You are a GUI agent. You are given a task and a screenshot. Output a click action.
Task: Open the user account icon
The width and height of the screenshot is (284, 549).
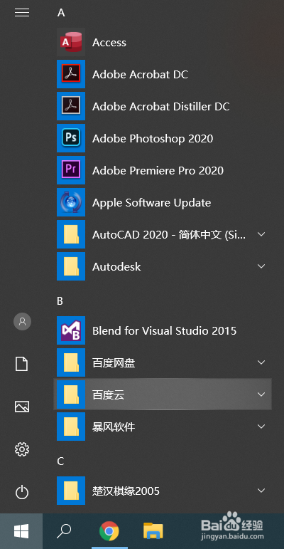coord(22,321)
